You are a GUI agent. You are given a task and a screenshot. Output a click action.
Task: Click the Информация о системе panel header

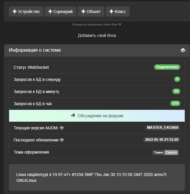click(x=88, y=50)
